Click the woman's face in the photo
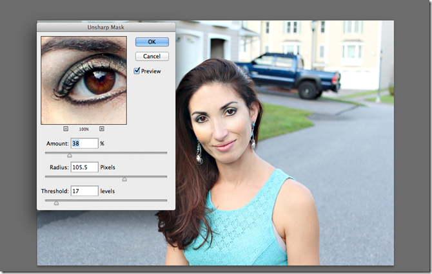Viewport: 432px width, 274px height. [x=218, y=125]
